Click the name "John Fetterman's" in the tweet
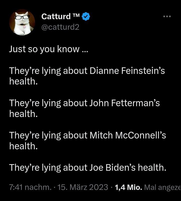Viewport: 181px width, 201px height. pos(124,103)
